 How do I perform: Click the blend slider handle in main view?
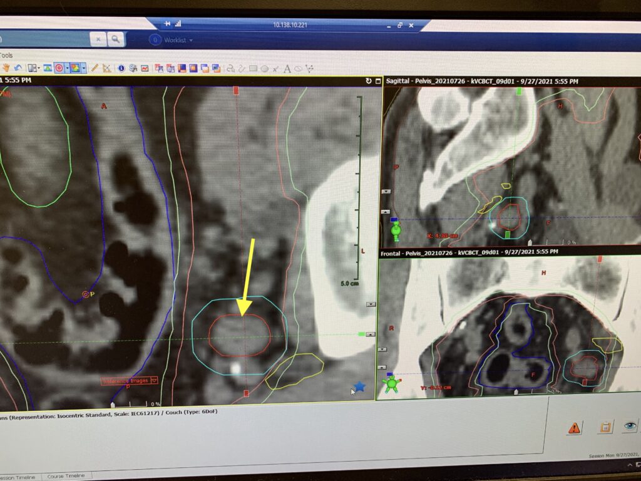point(113,405)
